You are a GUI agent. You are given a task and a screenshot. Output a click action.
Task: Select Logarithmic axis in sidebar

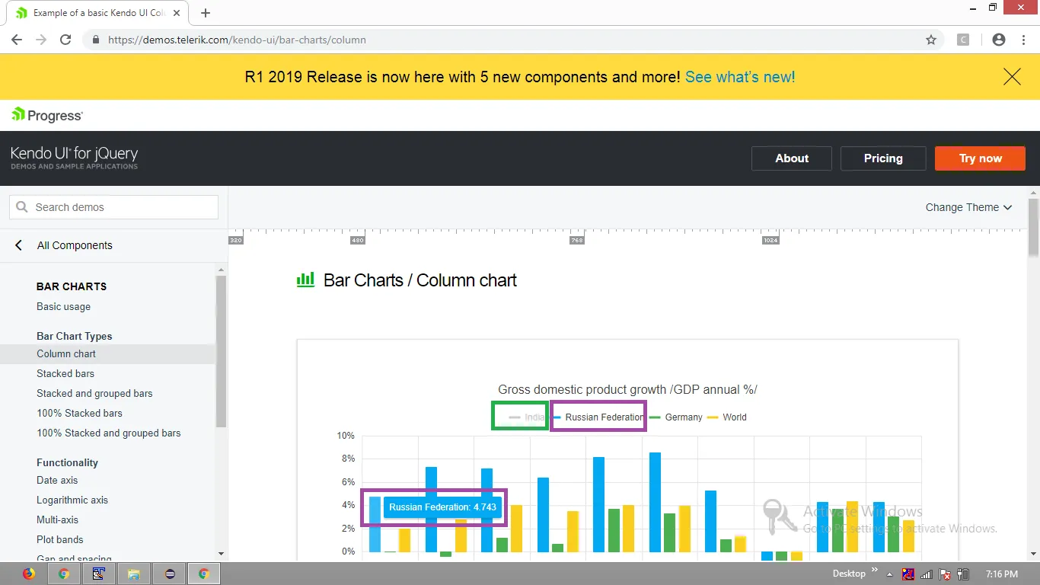point(72,500)
